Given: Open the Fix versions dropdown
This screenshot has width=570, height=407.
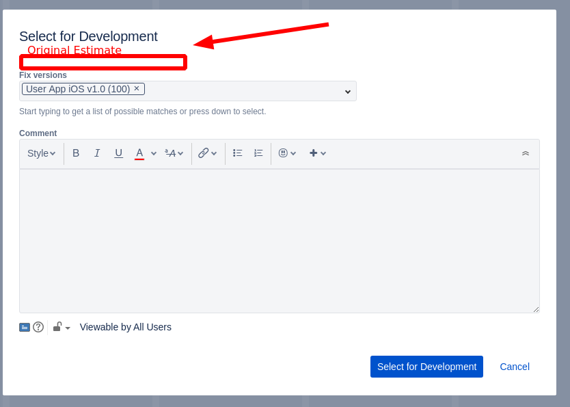Looking at the screenshot, I should coord(347,90).
